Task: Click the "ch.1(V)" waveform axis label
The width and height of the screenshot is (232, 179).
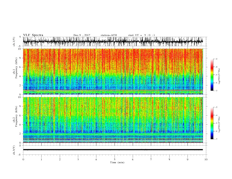Action: point(14,42)
